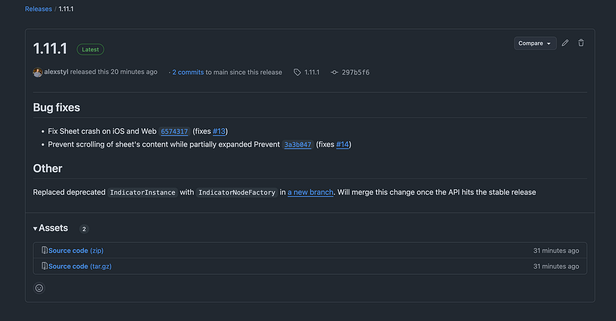
Task: Click the pencil edit release icon
Action: tap(565, 43)
